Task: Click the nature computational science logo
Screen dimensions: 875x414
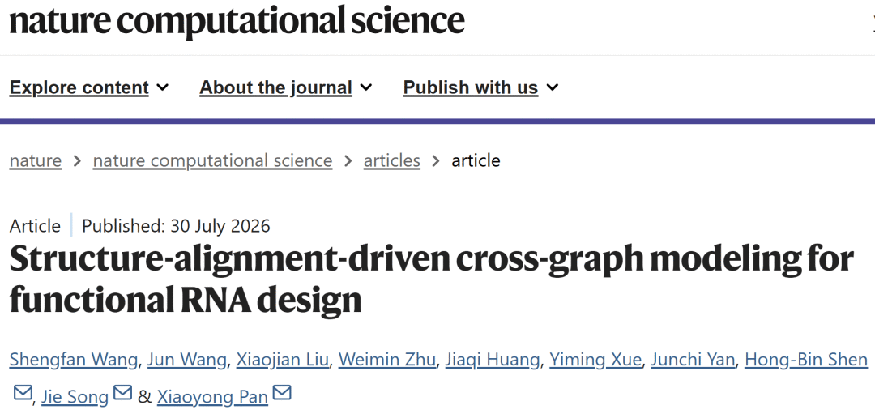Action: pos(237,20)
